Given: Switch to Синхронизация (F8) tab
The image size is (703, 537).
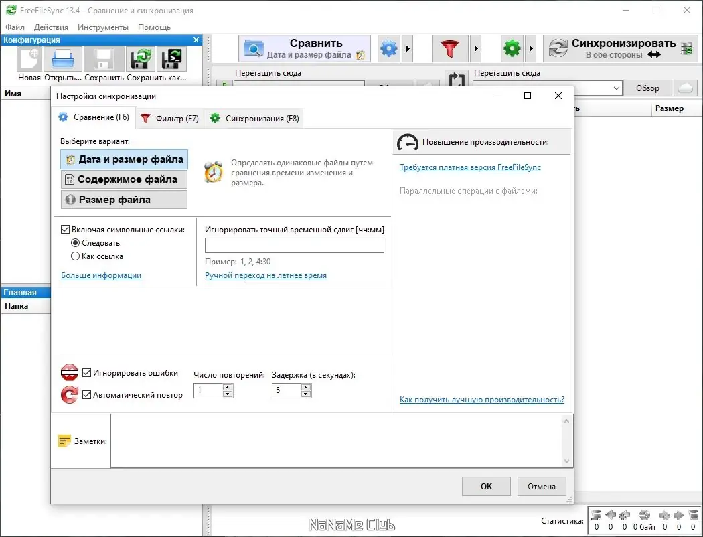Looking at the screenshot, I should (254, 119).
